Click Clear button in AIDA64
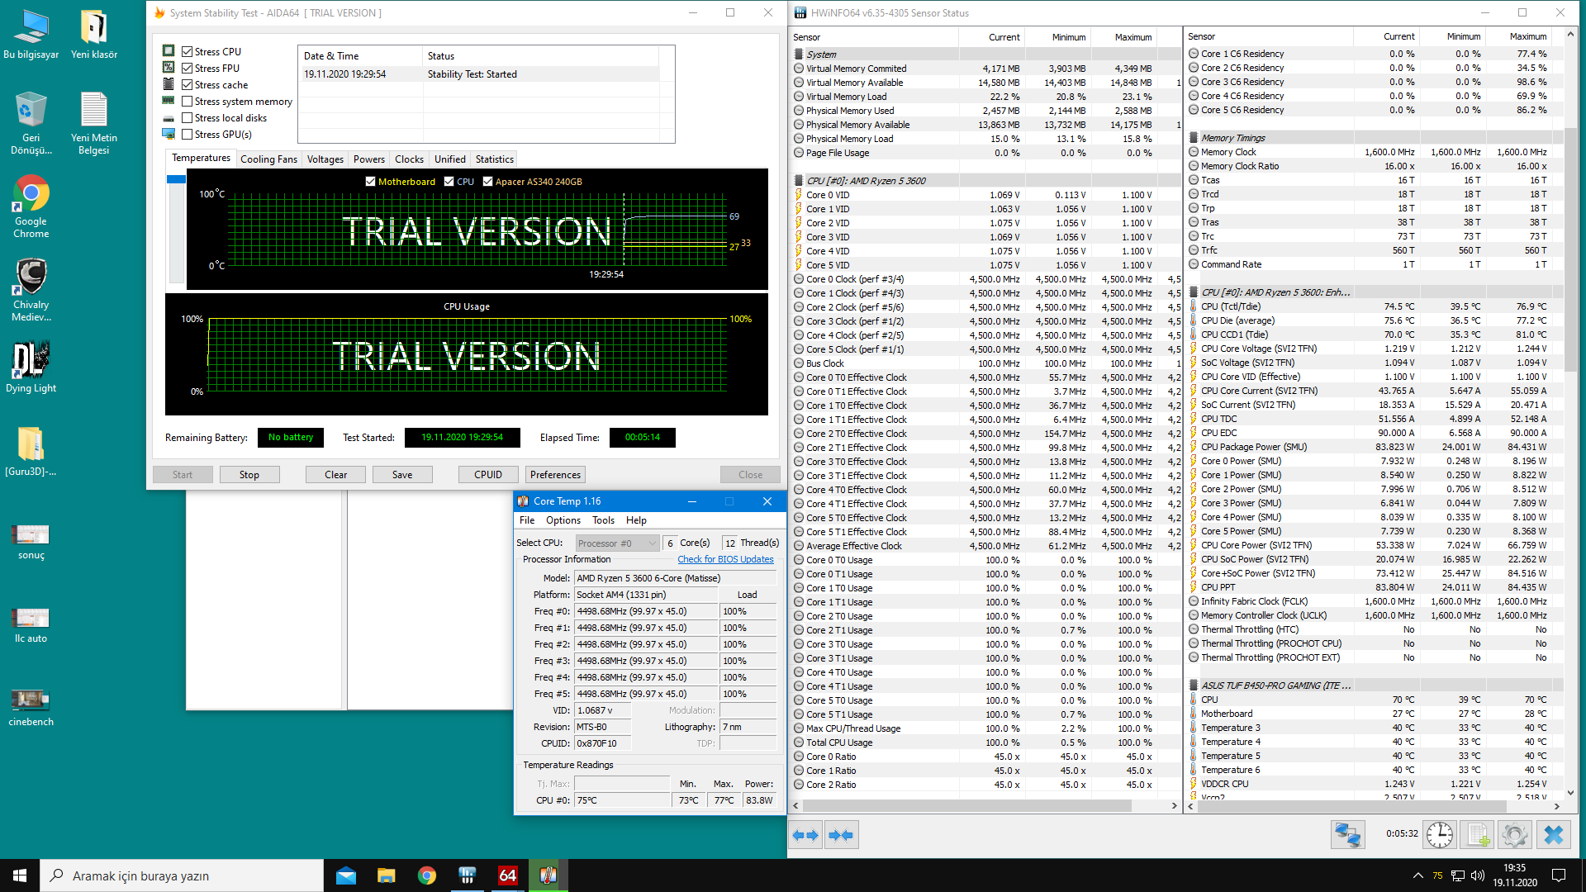 coord(335,475)
